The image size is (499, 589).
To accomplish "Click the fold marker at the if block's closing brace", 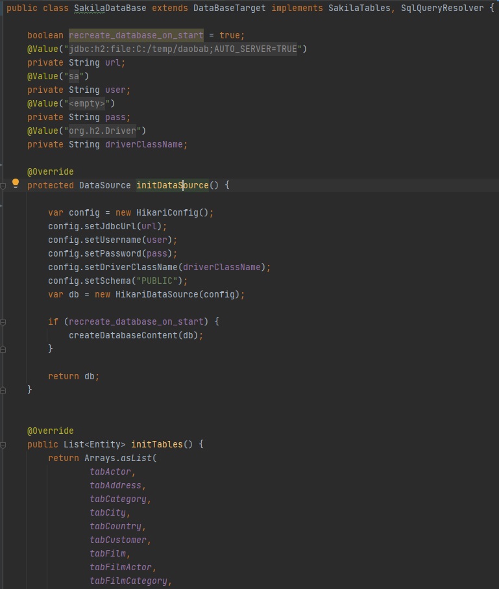I will tap(3, 349).
